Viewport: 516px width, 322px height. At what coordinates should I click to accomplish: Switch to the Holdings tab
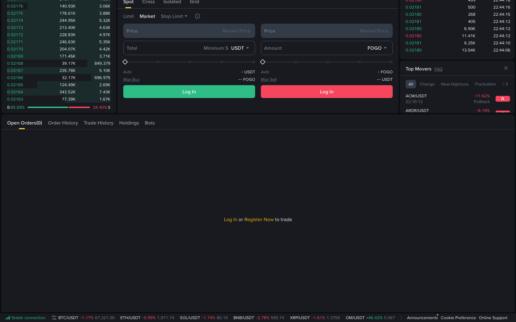129,123
